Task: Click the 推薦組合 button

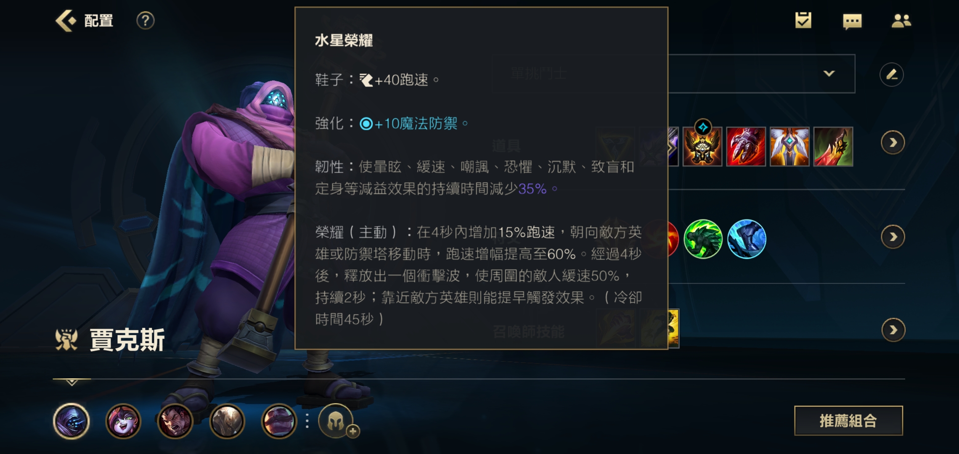Action: point(848,420)
